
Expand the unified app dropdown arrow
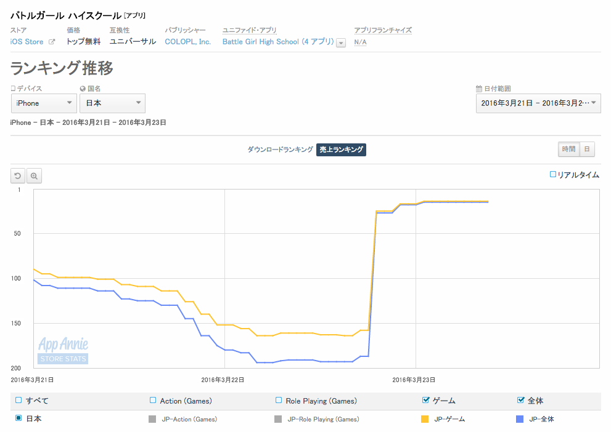pos(341,43)
